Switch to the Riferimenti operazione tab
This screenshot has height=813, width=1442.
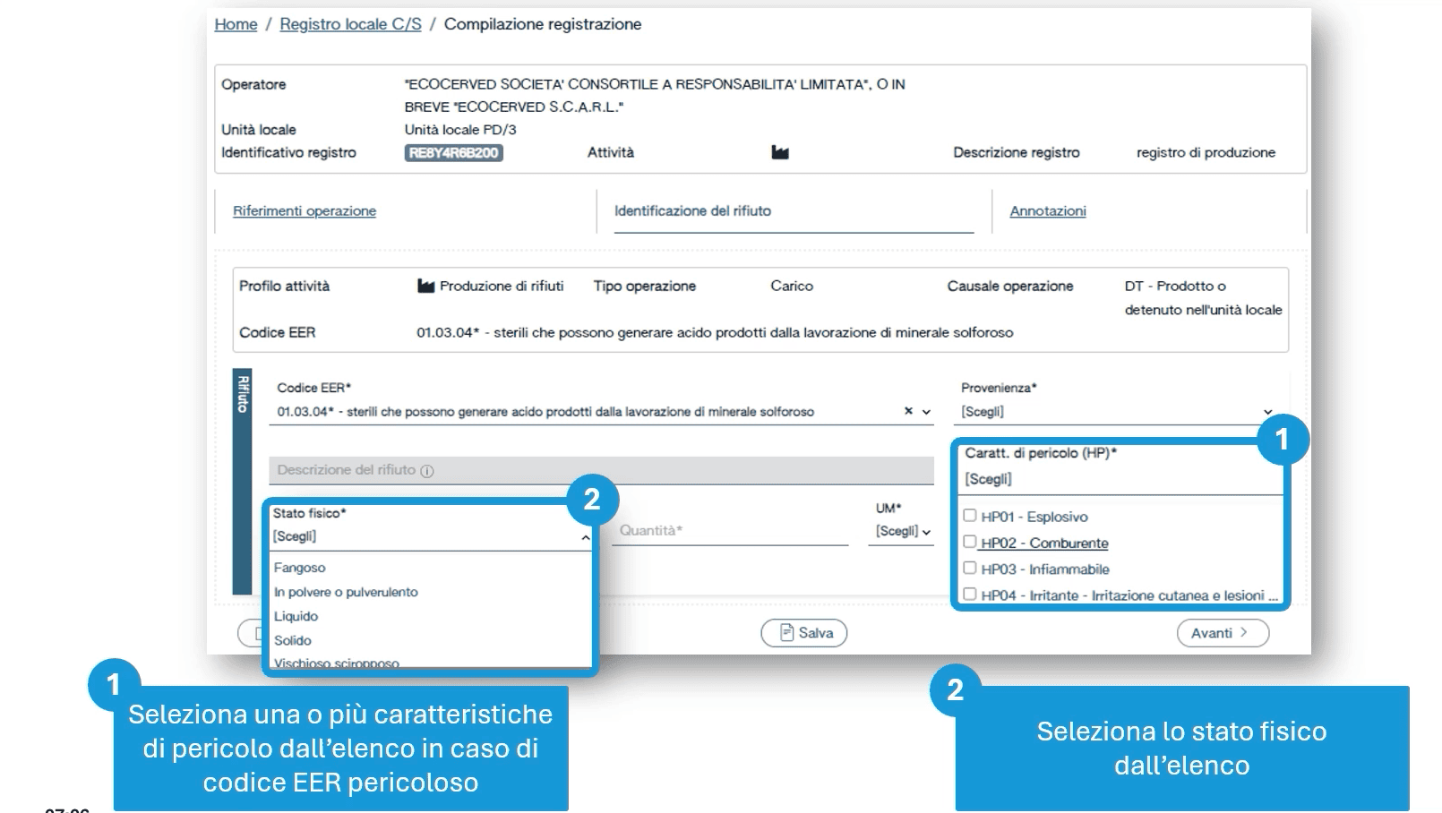pos(305,211)
